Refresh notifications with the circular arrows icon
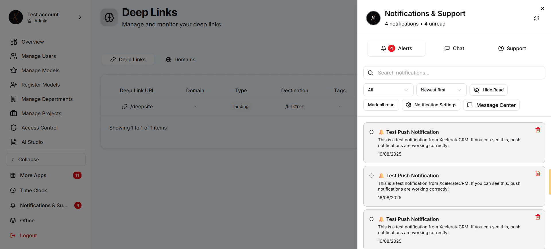The width and height of the screenshot is (551, 249). tap(536, 18)
